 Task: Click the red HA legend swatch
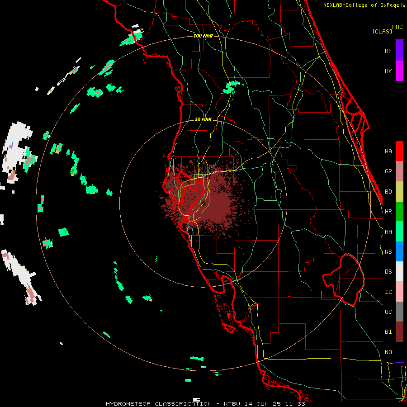pos(399,151)
